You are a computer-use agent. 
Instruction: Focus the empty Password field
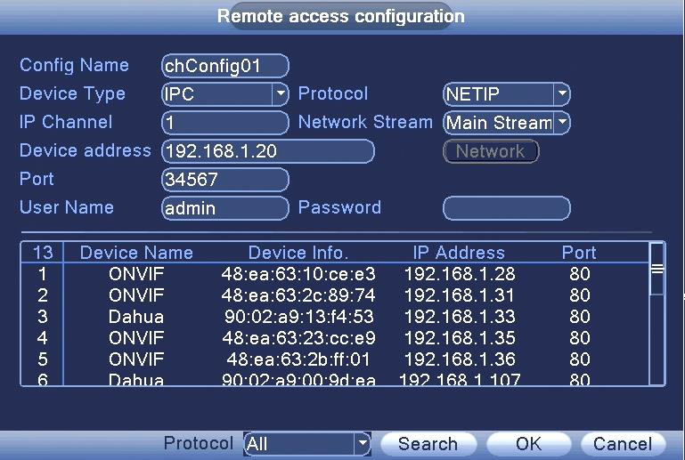click(507, 208)
